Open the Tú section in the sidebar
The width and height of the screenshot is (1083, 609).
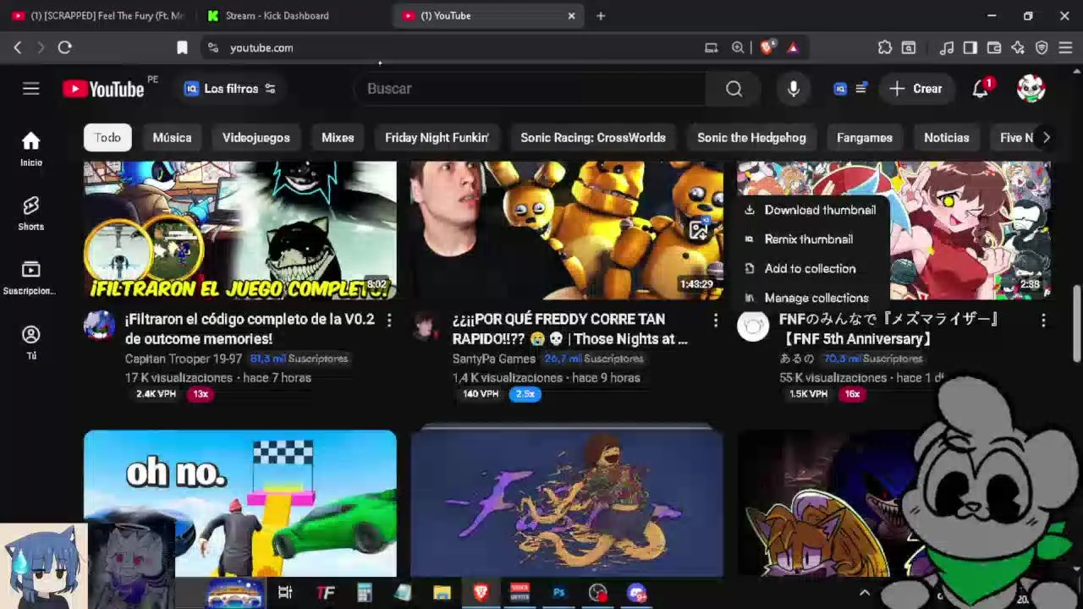pos(31,343)
